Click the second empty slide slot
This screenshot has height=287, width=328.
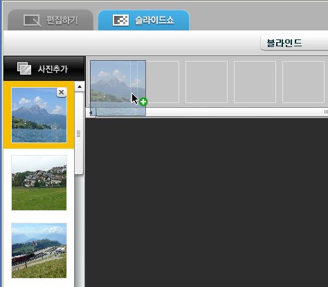click(x=163, y=82)
